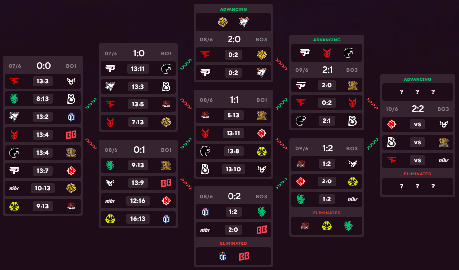
Task: Click the first question mark under 2:2 ADVANCING
Action: [402, 92]
